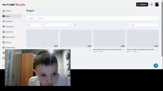Click the search magnifier icon
This screenshot has height=91, width=163.
point(128,25)
